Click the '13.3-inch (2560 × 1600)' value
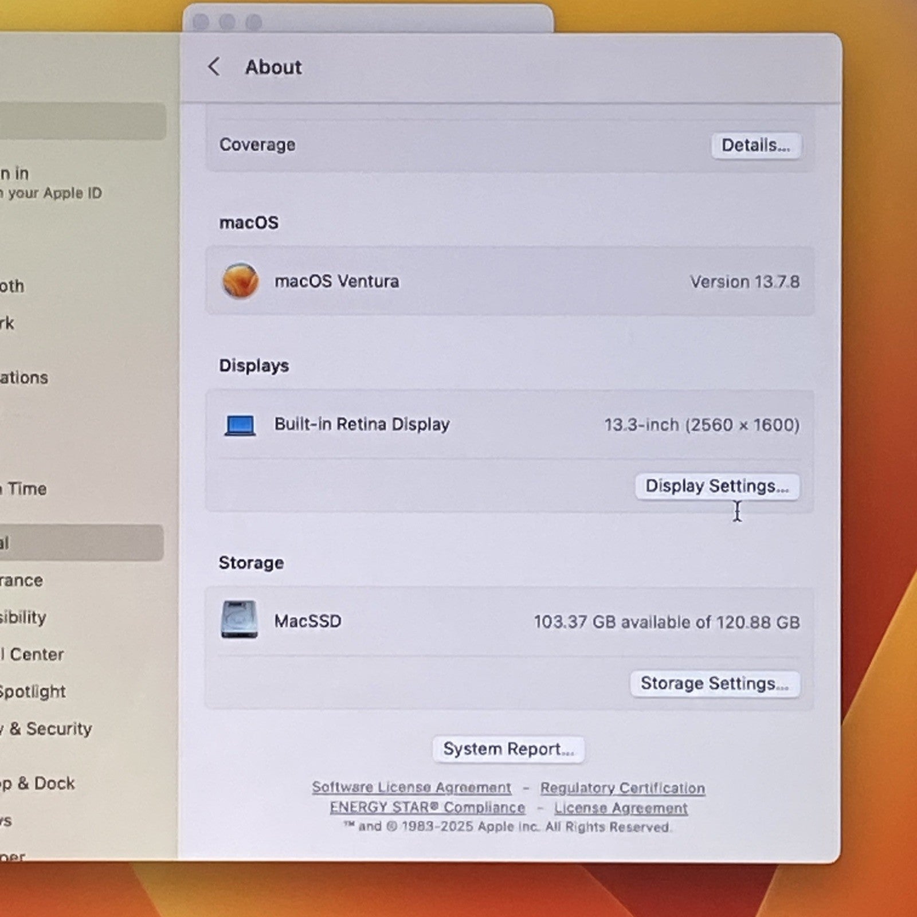Screen dimensions: 917x917 coord(702,425)
